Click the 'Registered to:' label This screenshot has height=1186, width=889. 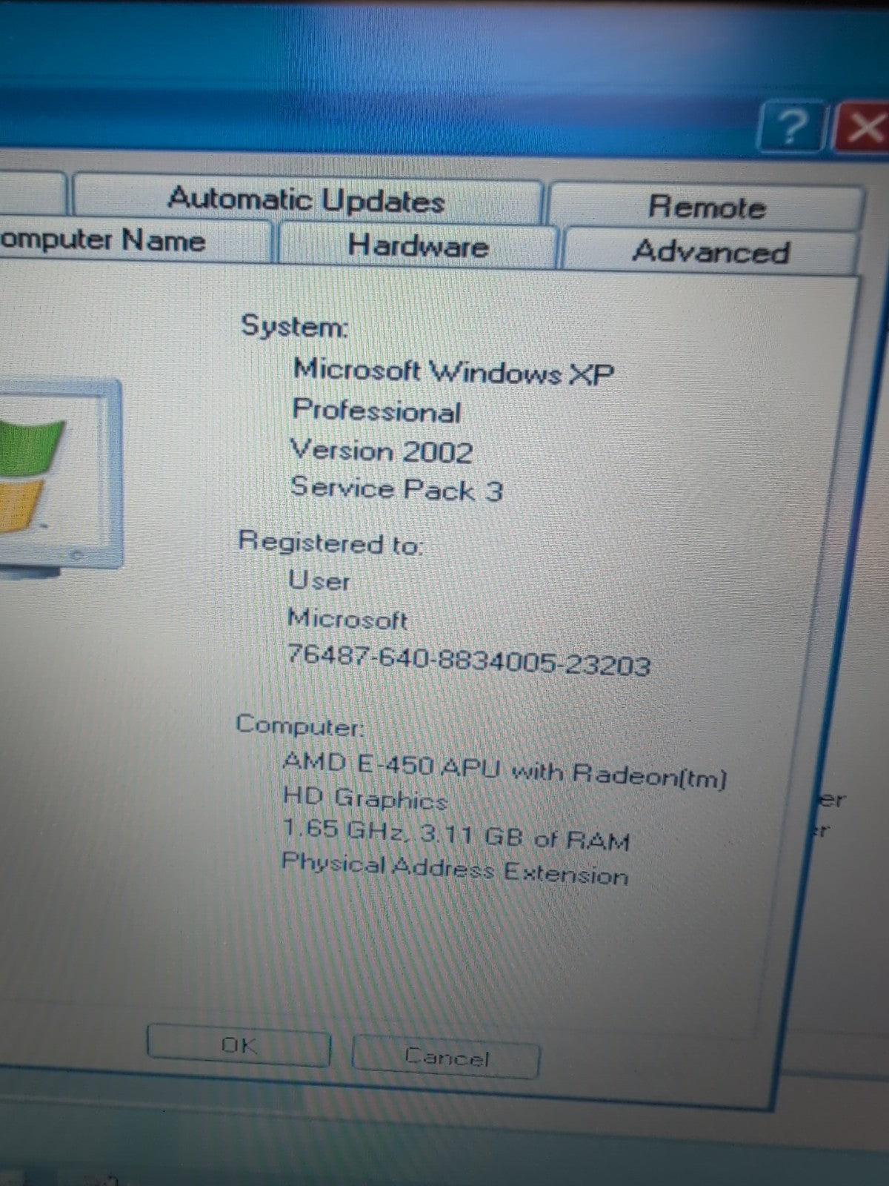pyautogui.click(x=330, y=543)
